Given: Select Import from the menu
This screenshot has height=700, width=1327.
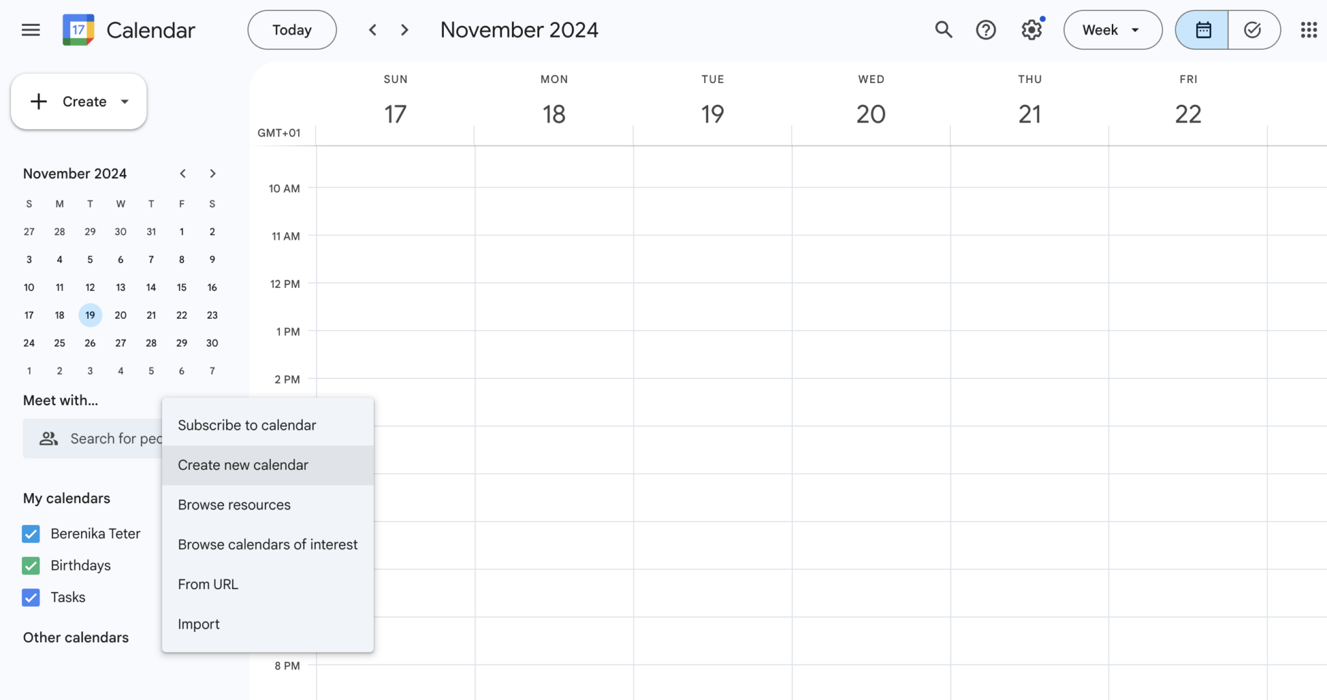Looking at the screenshot, I should pos(199,624).
